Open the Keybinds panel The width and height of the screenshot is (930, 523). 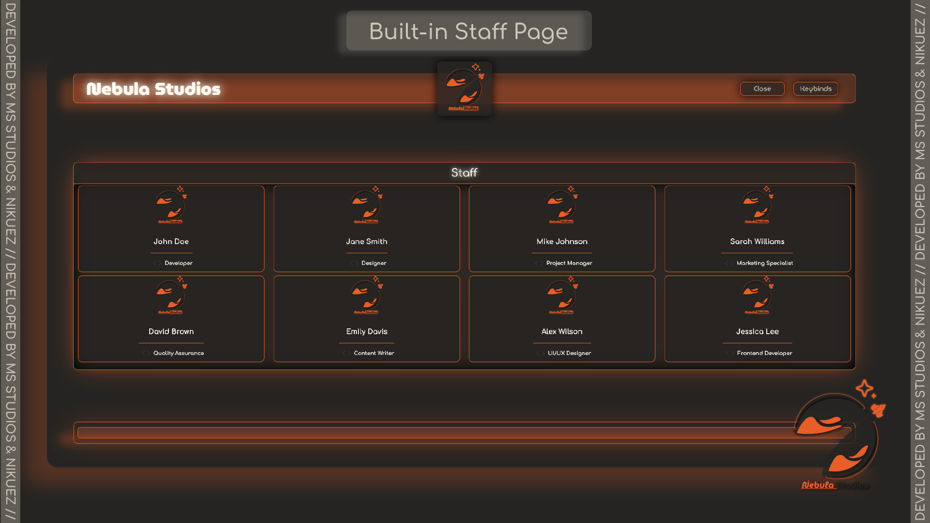(815, 89)
